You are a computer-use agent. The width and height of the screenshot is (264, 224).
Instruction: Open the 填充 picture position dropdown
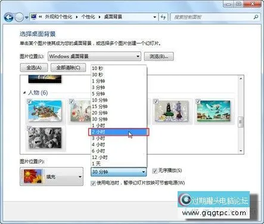(51, 176)
